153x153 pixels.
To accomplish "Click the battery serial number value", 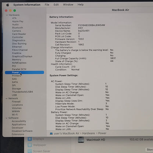I will [x=92, y=25].
